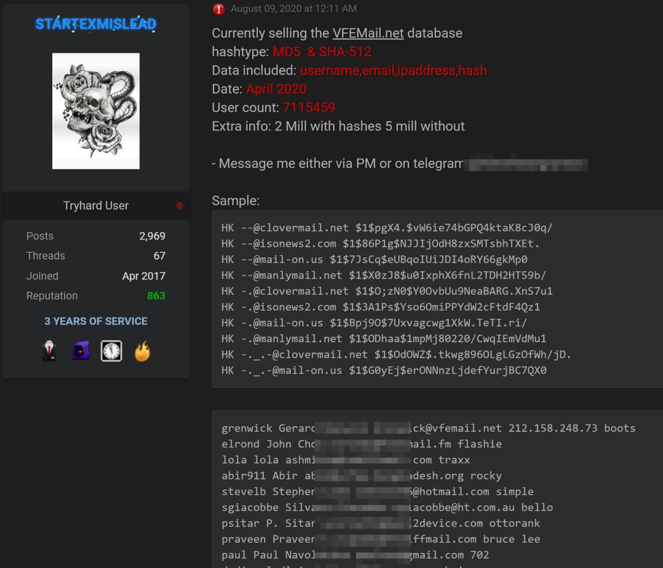Click the red date April 2020

(276, 89)
